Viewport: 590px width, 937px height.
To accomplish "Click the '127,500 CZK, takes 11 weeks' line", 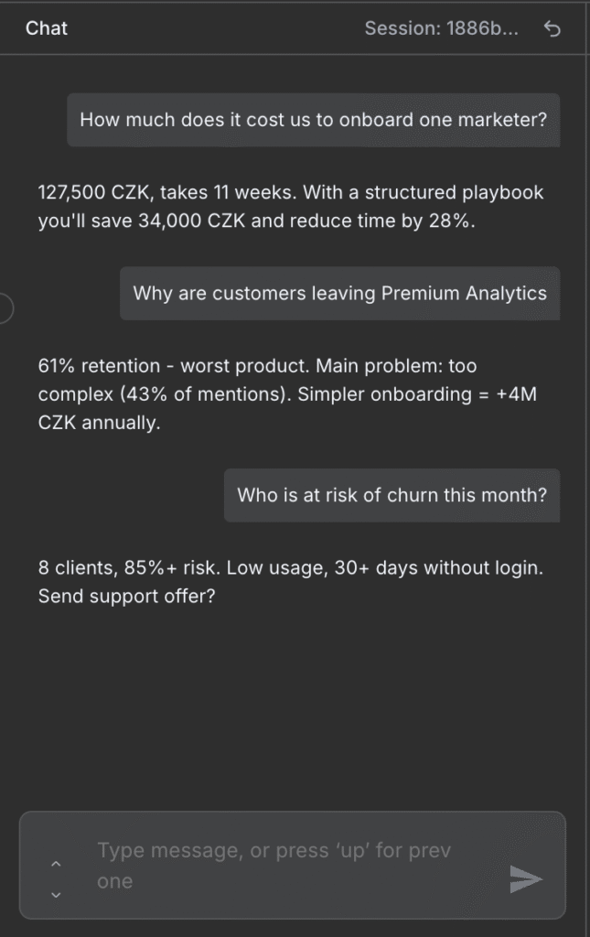I will (291, 193).
